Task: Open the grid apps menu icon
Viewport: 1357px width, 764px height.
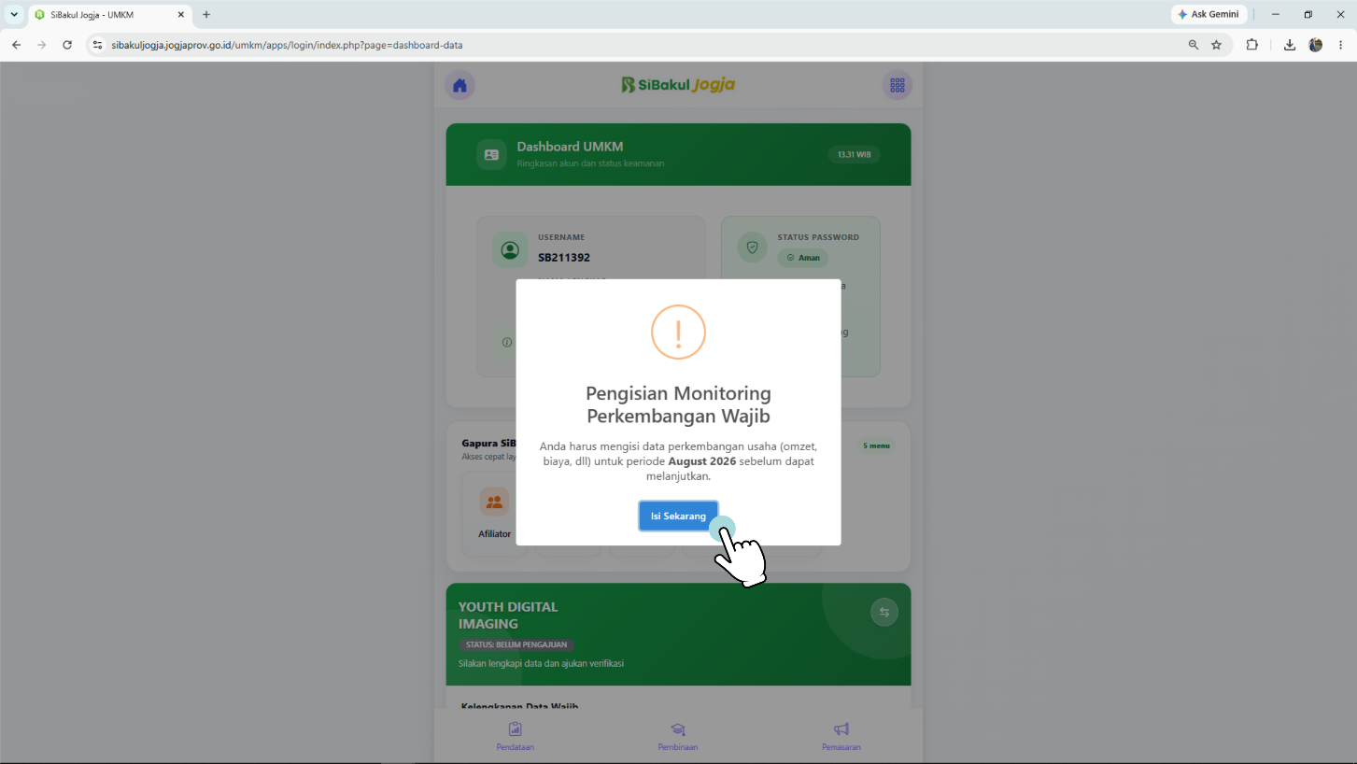Action: tap(898, 85)
